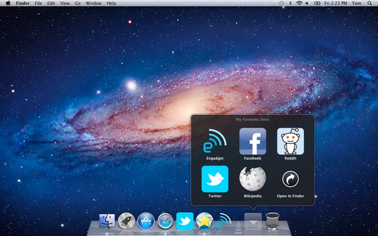Open Spotlight search magnifier

[369, 3]
